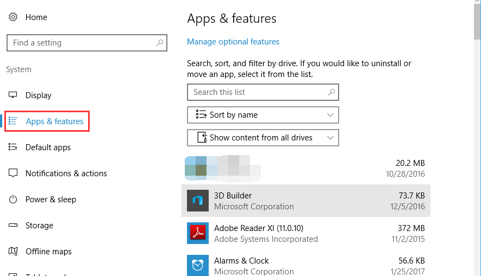Screen dimensions: 481x276
Task: Click the Display monitor icon
Action: [x=13, y=95]
